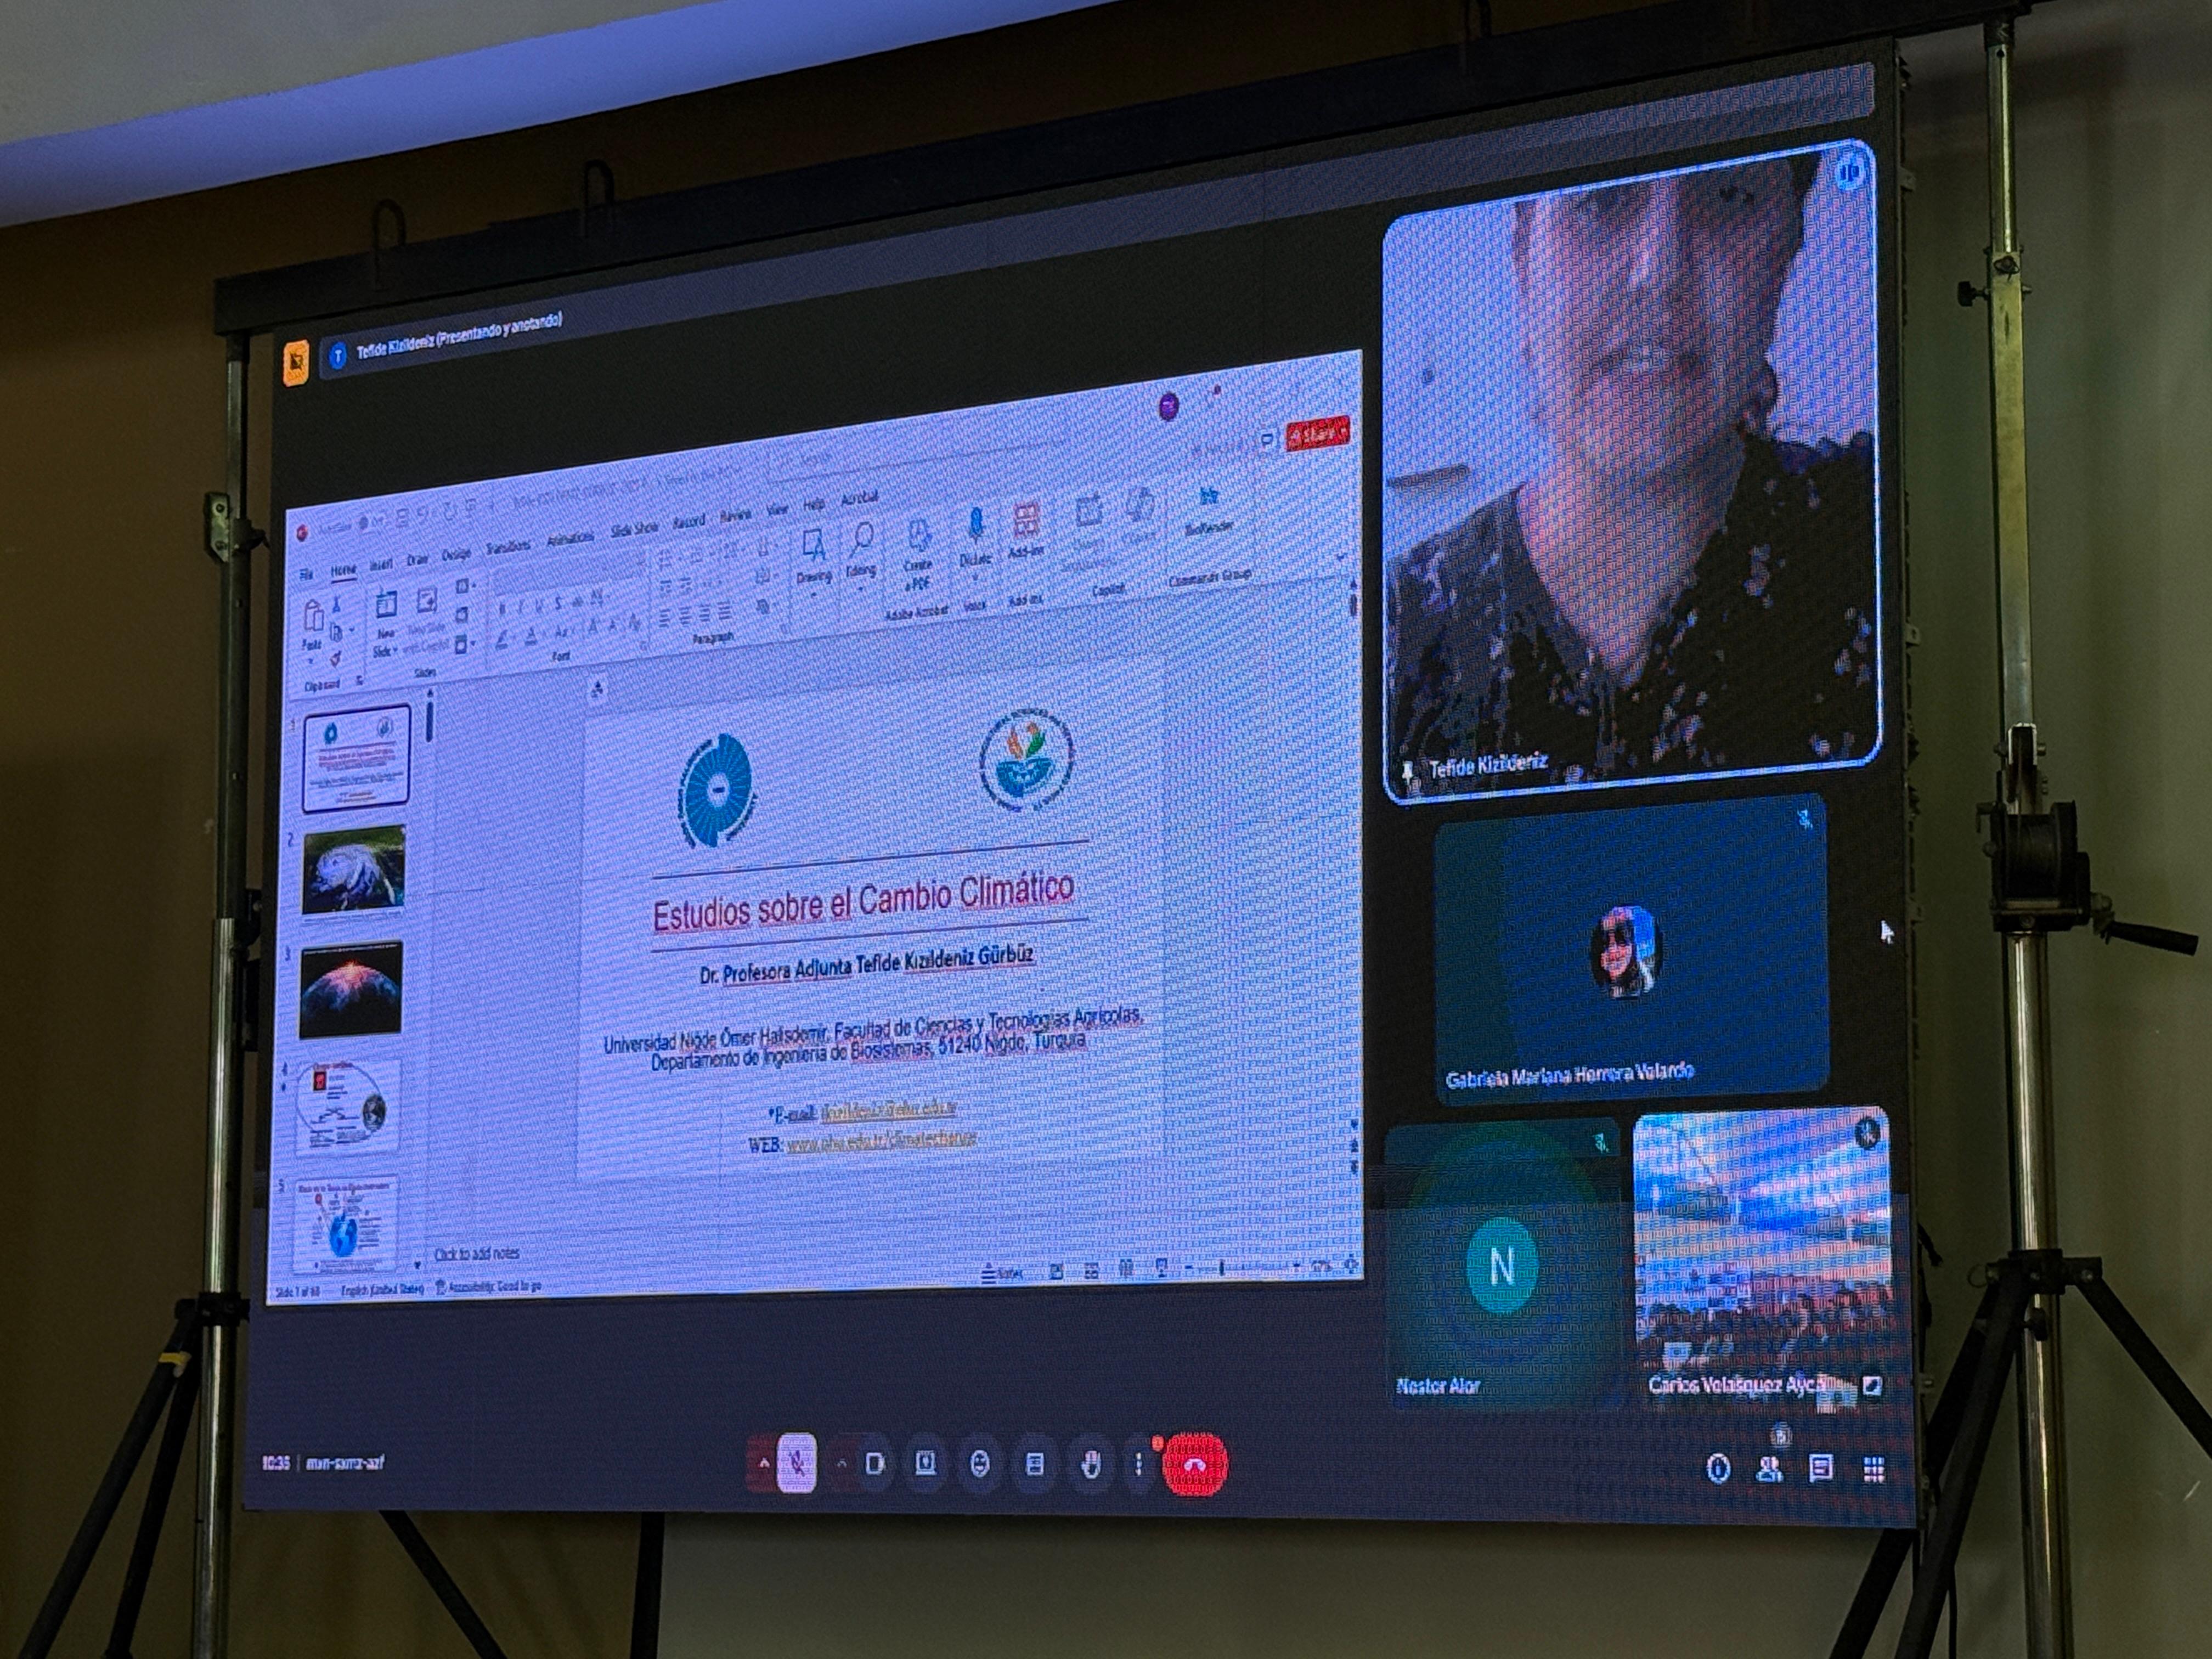Open the WEB address link on slide

[880, 1140]
